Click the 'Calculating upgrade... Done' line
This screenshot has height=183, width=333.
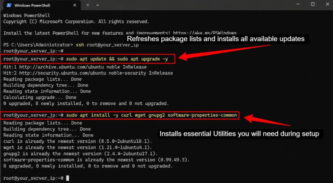click(40, 98)
